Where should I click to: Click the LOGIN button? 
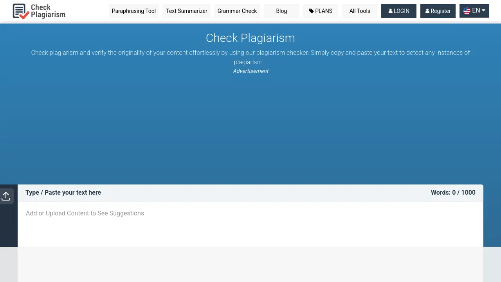point(399,11)
